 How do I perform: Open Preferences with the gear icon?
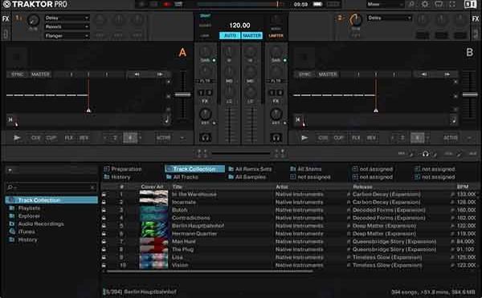tap(425, 4)
